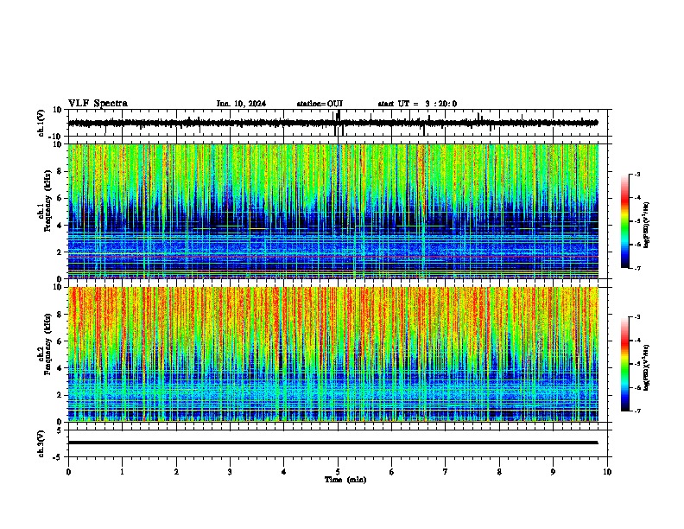
Task: Select the date text "Jan. 10, 2024"
Action: (241, 104)
